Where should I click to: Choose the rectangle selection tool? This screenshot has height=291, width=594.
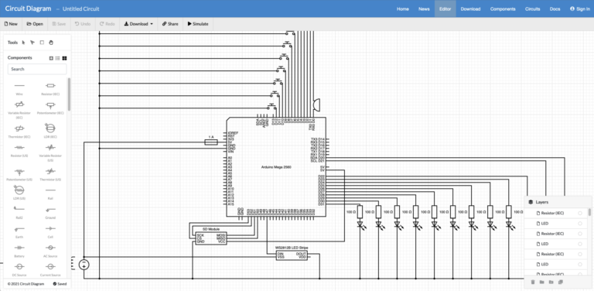(x=42, y=43)
